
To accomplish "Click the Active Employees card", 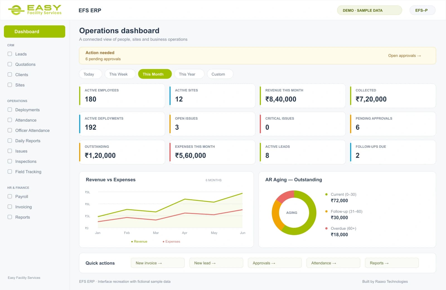I will click(122, 96).
